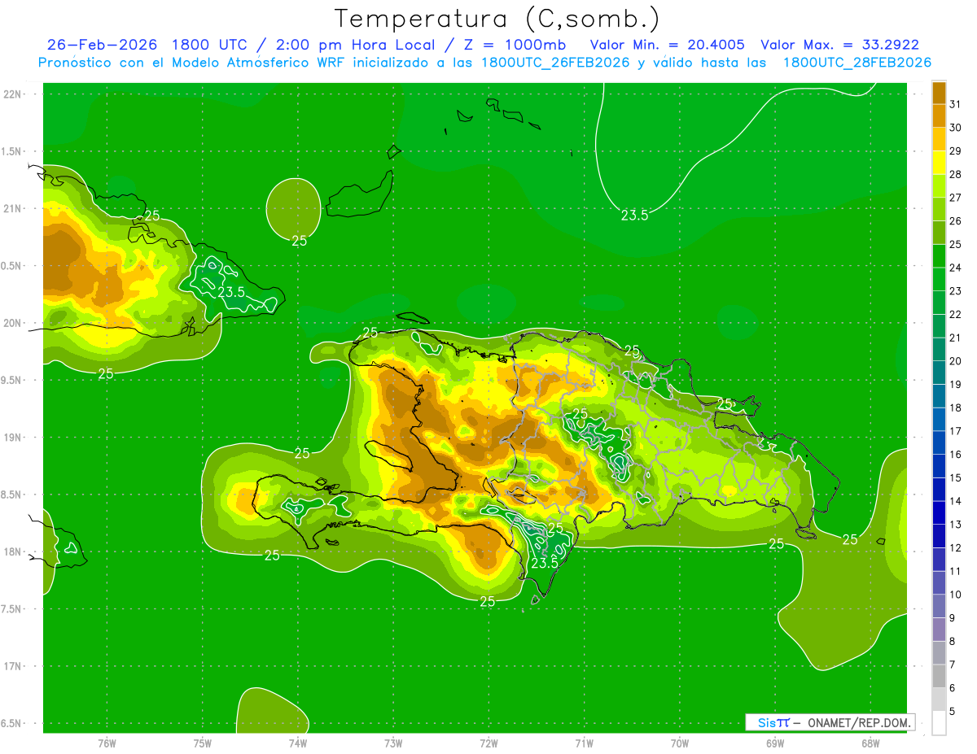Click legend value "28" on the color bar
The height and width of the screenshot is (754, 977).
(x=956, y=174)
